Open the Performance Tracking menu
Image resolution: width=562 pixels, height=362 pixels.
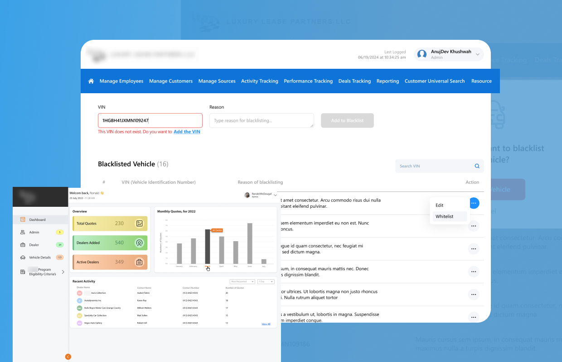[308, 81]
